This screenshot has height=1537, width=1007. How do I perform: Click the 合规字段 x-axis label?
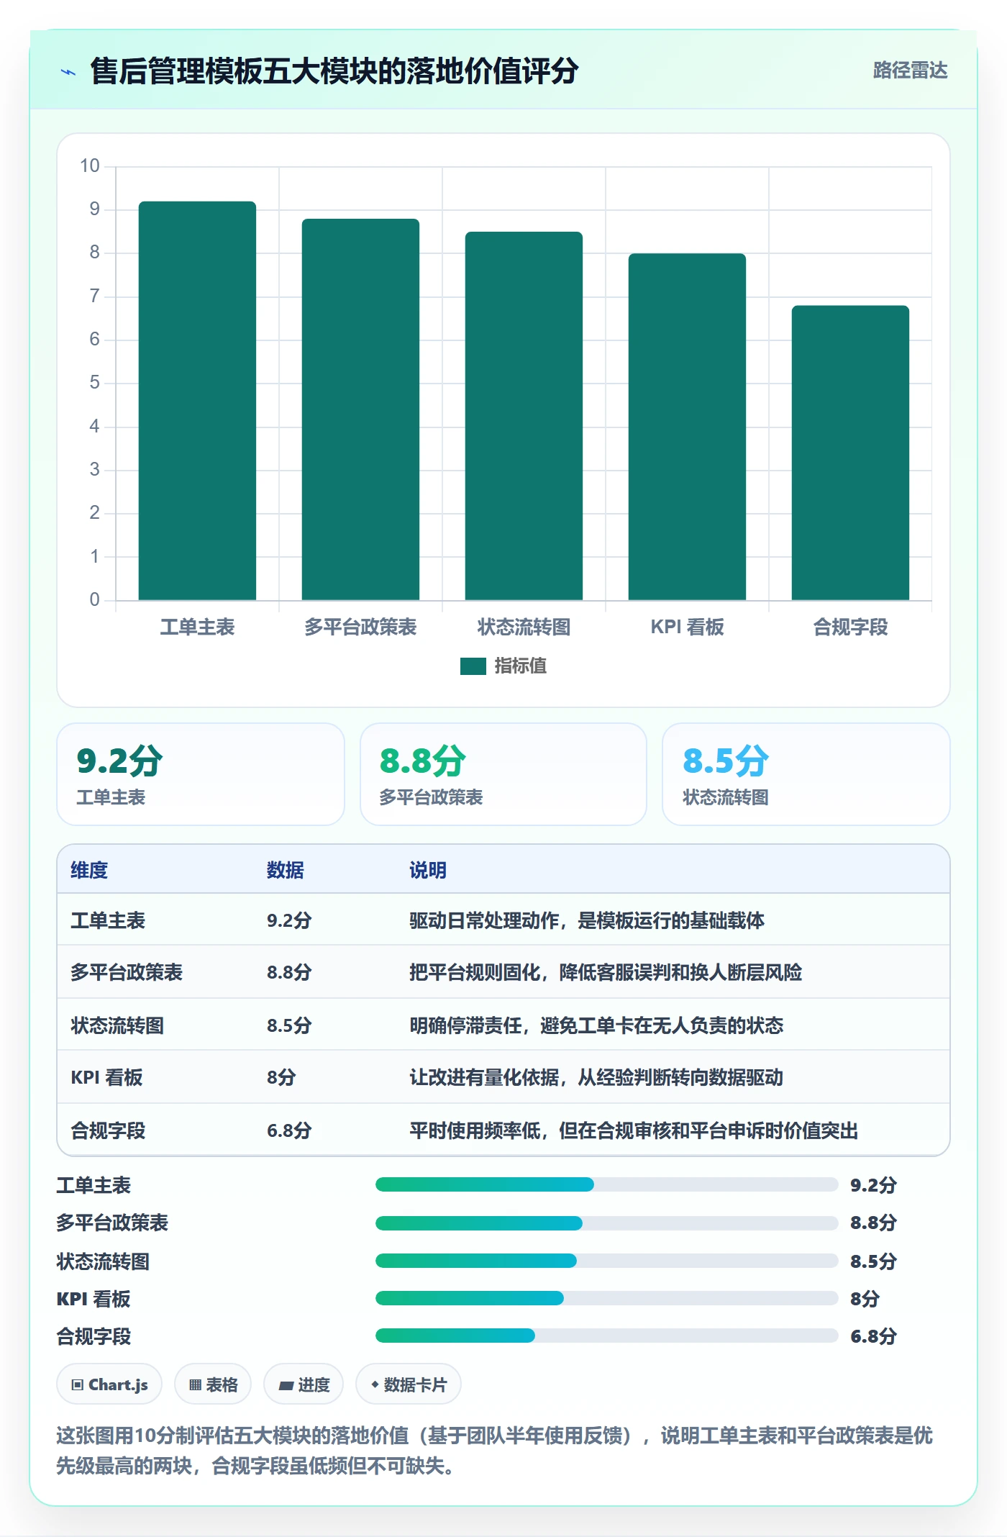850,627
